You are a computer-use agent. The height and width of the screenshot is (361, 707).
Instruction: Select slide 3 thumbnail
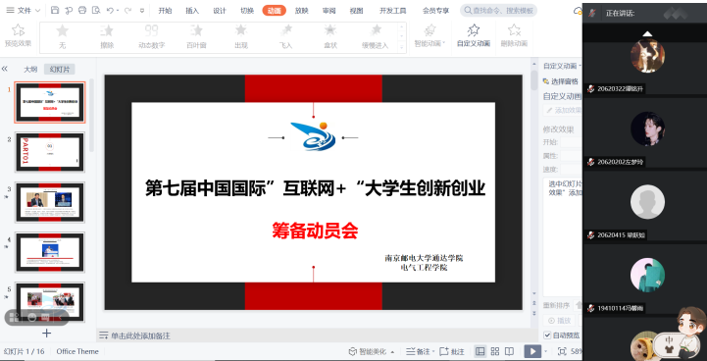point(50,202)
